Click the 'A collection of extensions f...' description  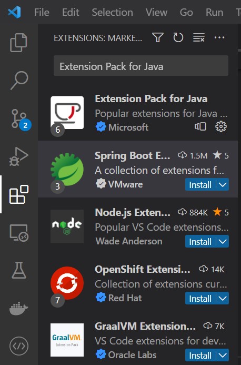[x=159, y=171]
